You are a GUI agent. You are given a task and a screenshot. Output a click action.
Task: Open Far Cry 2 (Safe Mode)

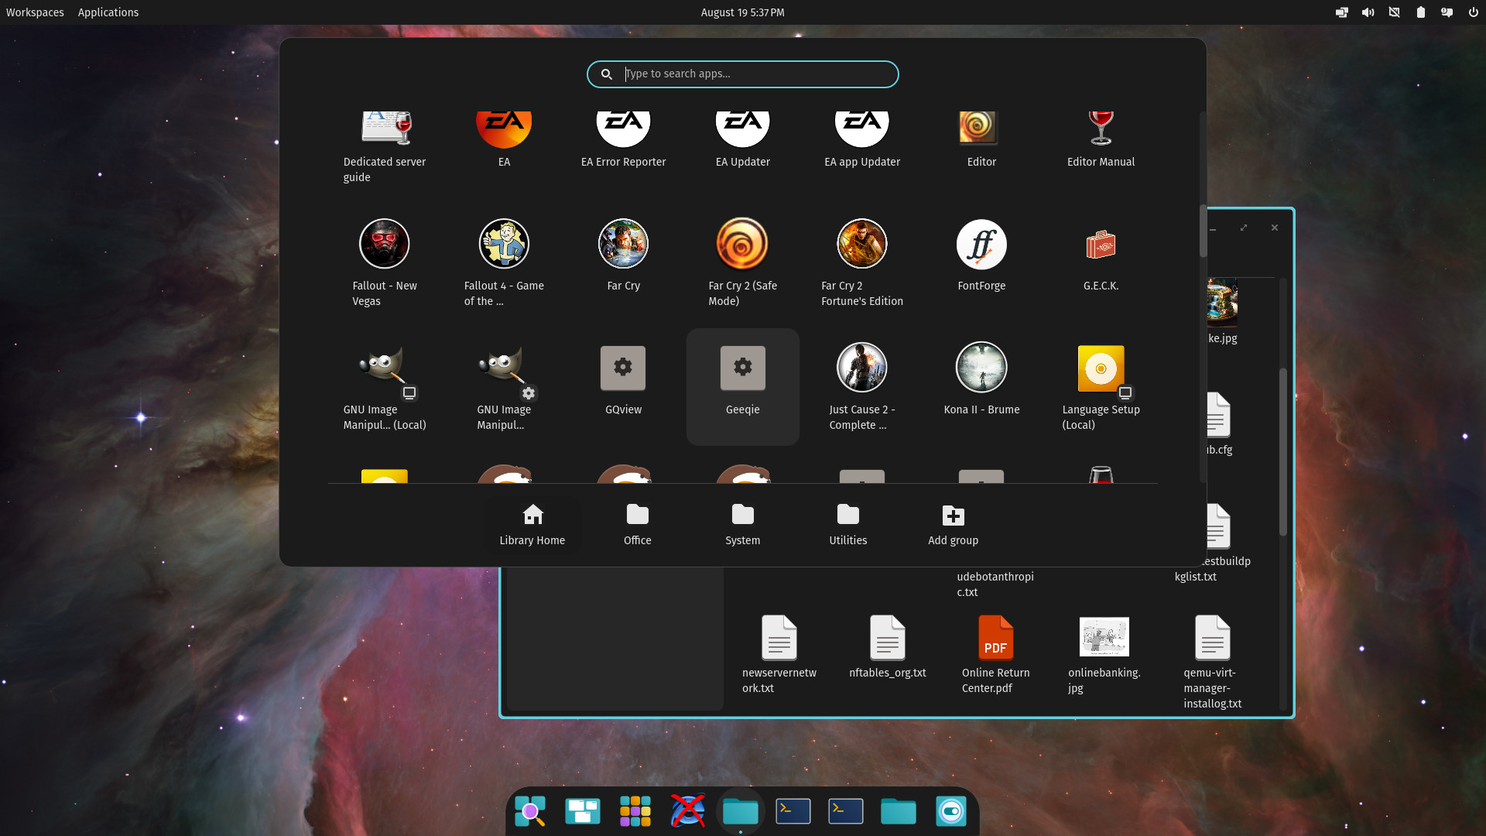pyautogui.click(x=742, y=263)
